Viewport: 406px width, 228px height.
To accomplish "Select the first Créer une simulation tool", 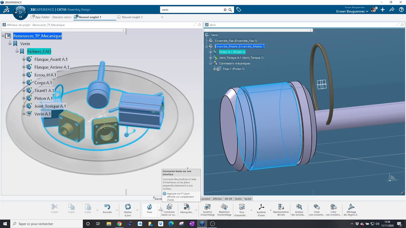I will point(317,210).
